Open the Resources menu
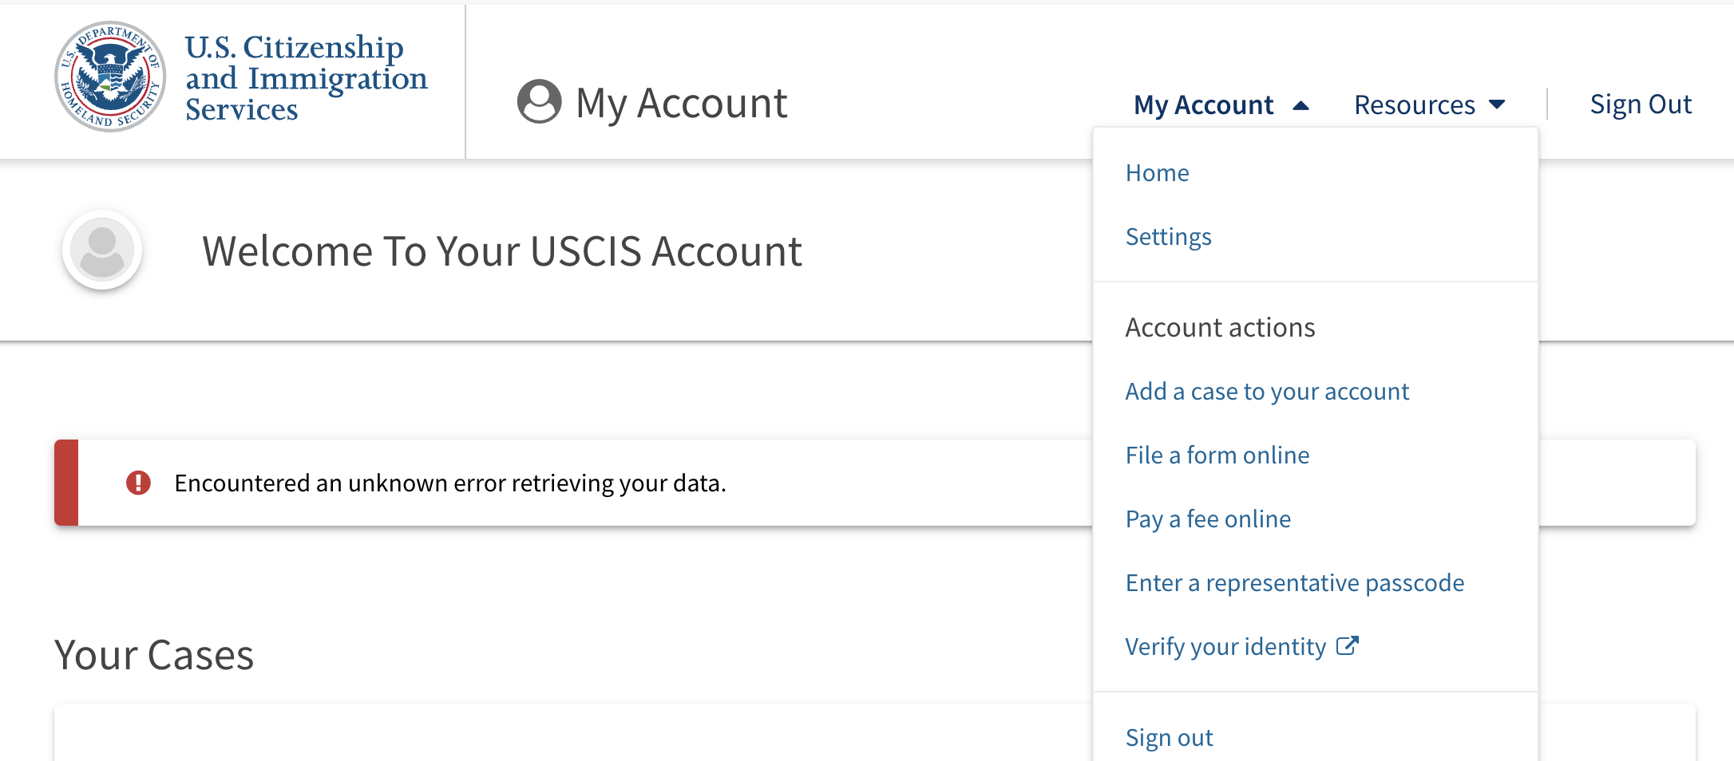 pos(1430,104)
